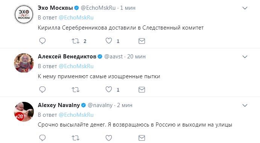Like Алексей Венедиктов's tweet
Viewport: 260px width, 143px height.
(109, 89)
